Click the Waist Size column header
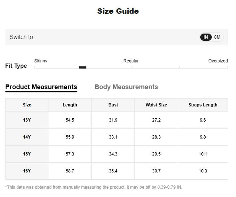236x197 pixels. [x=156, y=105]
